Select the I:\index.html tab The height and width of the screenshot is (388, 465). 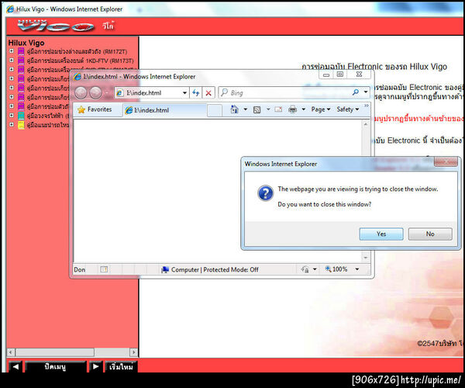tap(164, 110)
